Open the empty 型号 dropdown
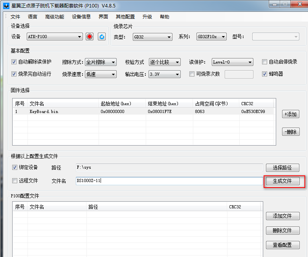308x257 pixels. click(276, 37)
